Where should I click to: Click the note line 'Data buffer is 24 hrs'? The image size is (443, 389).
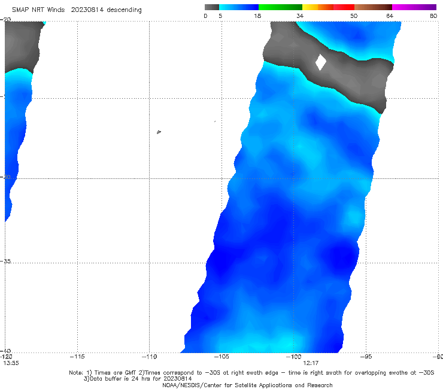click(x=138, y=379)
